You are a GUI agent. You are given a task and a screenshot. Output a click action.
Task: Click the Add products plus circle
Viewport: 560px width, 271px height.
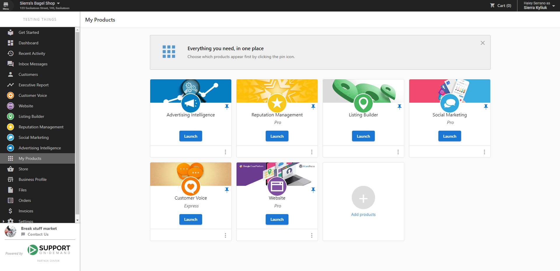[x=363, y=197]
